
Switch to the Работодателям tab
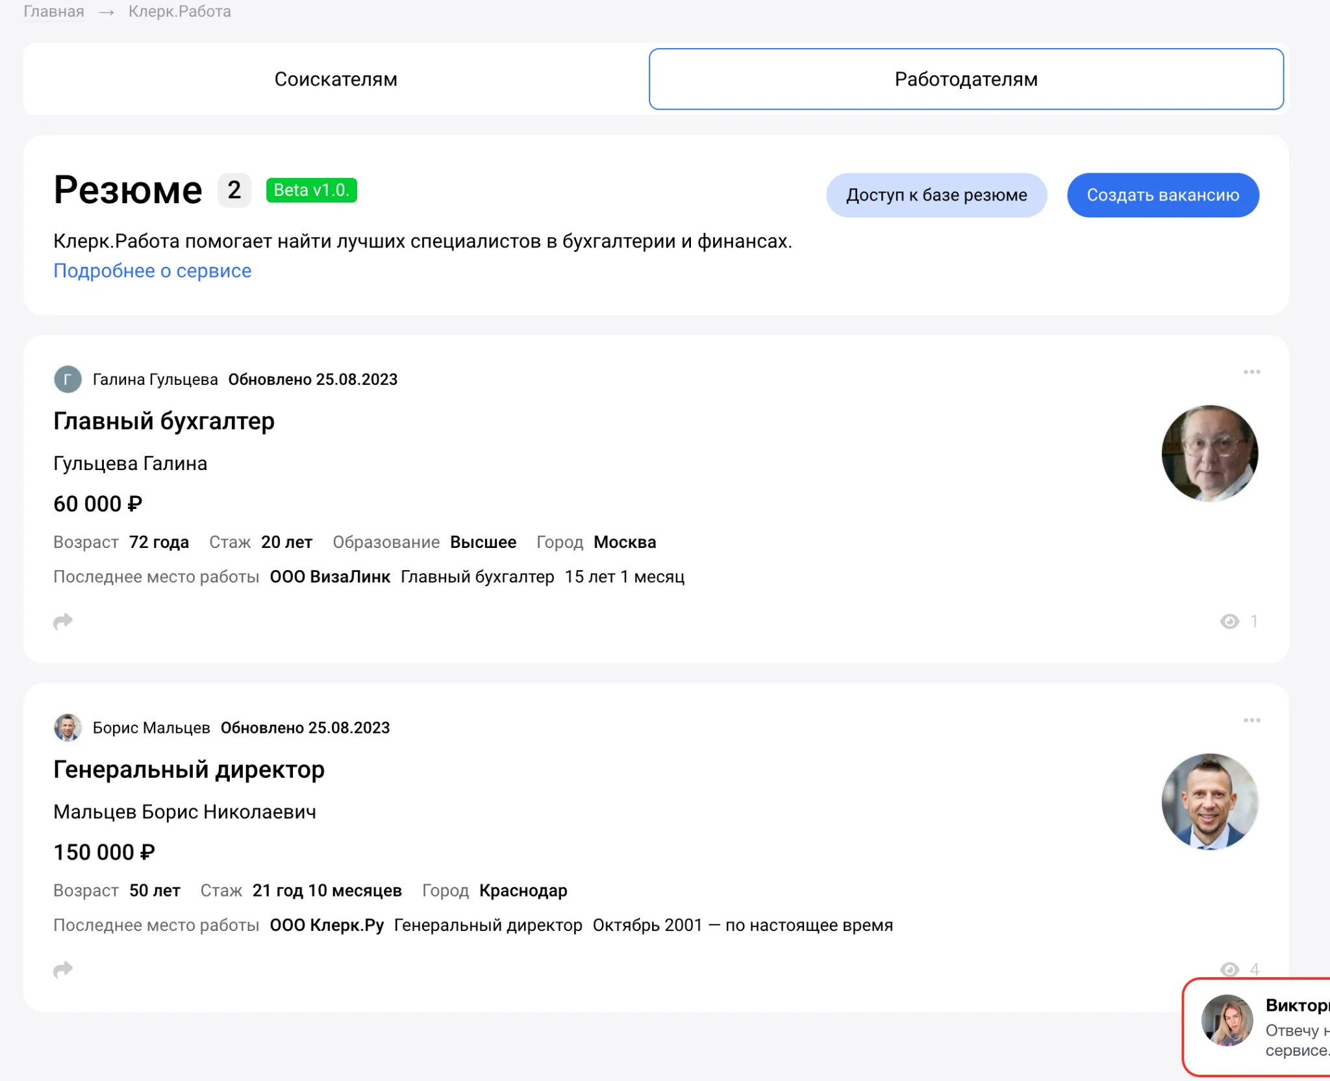click(966, 79)
